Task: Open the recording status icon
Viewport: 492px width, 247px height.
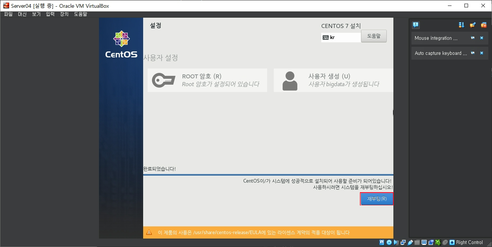Action: click(x=431, y=242)
